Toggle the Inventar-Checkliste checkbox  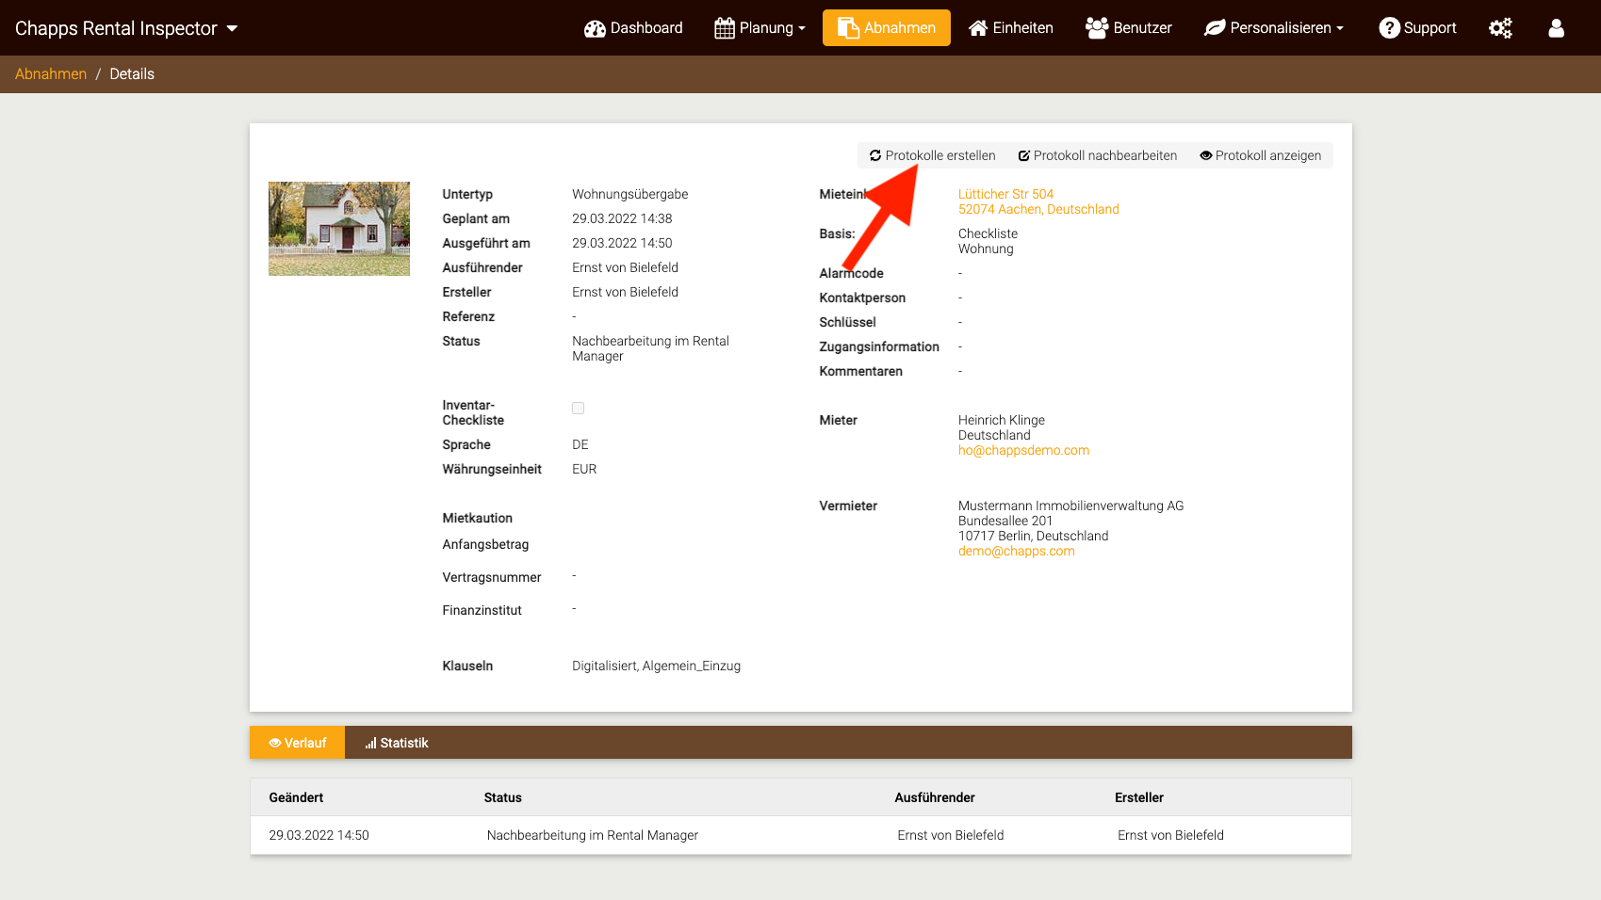pos(578,408)
